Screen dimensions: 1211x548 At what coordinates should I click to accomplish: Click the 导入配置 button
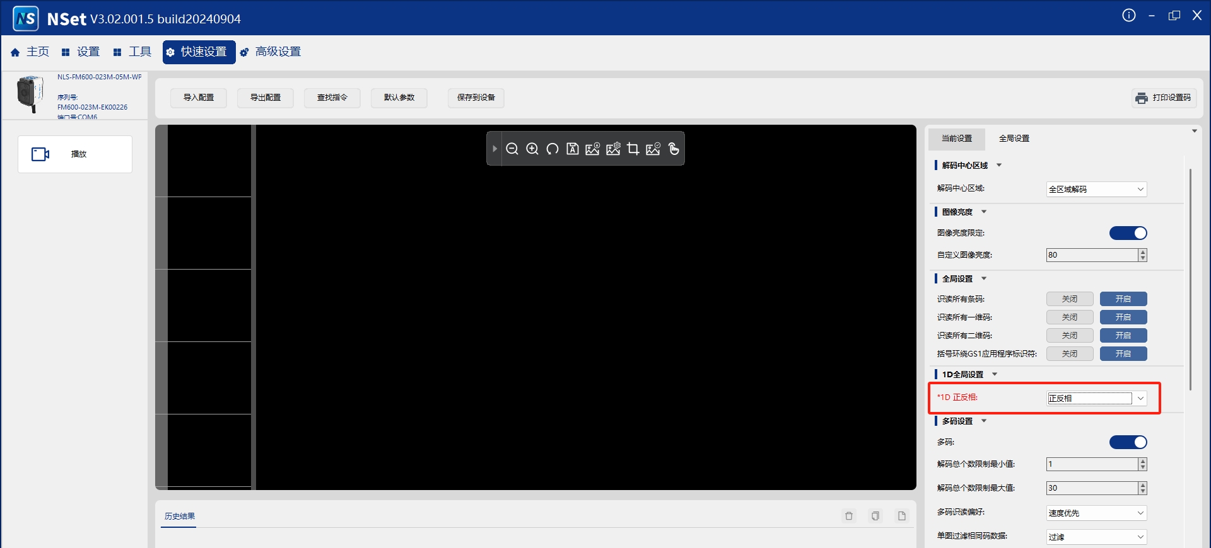click(199, 98)
